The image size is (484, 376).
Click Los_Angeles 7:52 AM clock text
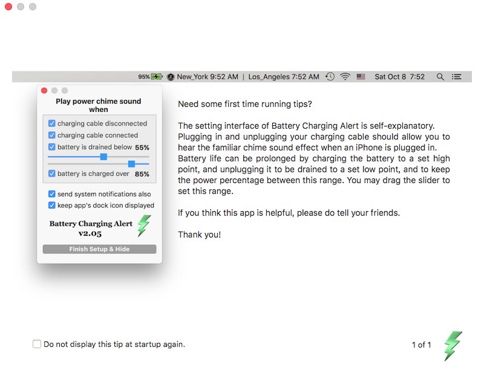(284, 77)
